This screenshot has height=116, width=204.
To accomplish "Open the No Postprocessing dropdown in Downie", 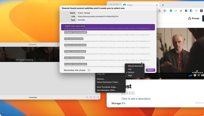I will [26, 60].
